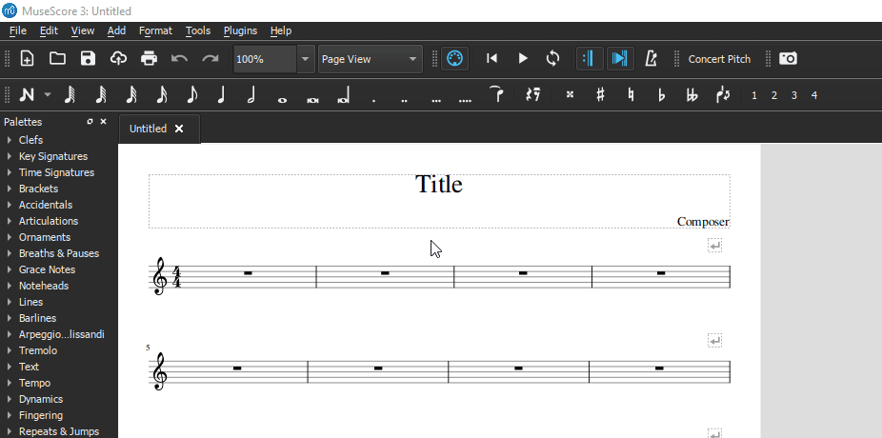
Task: Print the score with printer icon
Action: (149, 58)
